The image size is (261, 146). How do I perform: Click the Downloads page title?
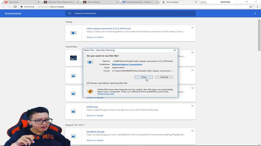pyautogui.click(x=13, y=13)
